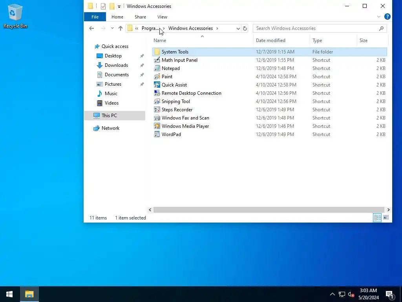
Task: Click the Refresh button in address bar
Action: click(x=245, y=28)
